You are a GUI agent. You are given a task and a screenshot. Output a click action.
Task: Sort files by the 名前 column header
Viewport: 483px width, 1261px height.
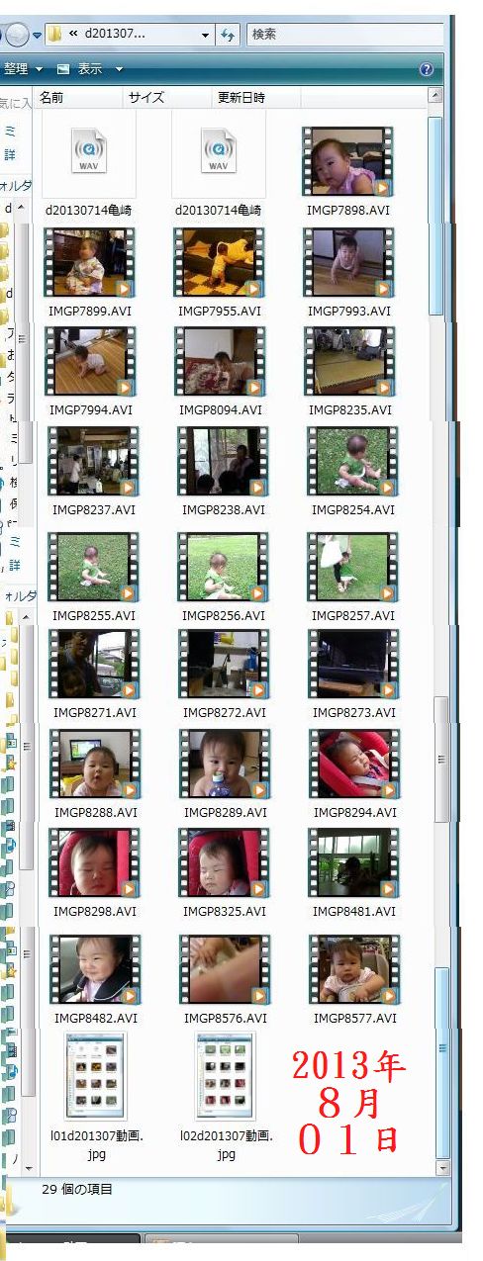[51, 97]
